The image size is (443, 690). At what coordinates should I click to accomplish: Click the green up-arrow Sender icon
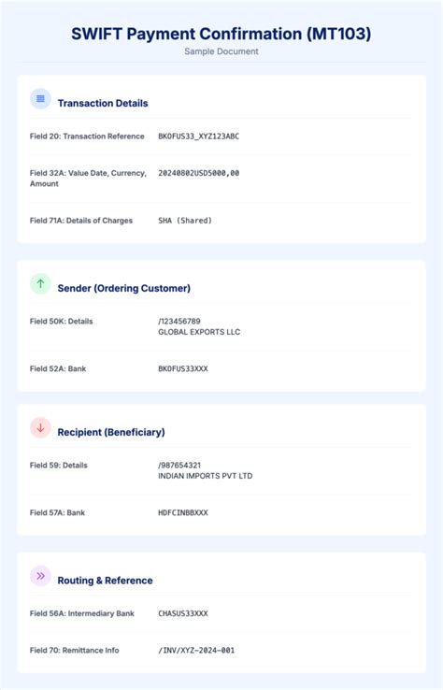click(40, 284)
